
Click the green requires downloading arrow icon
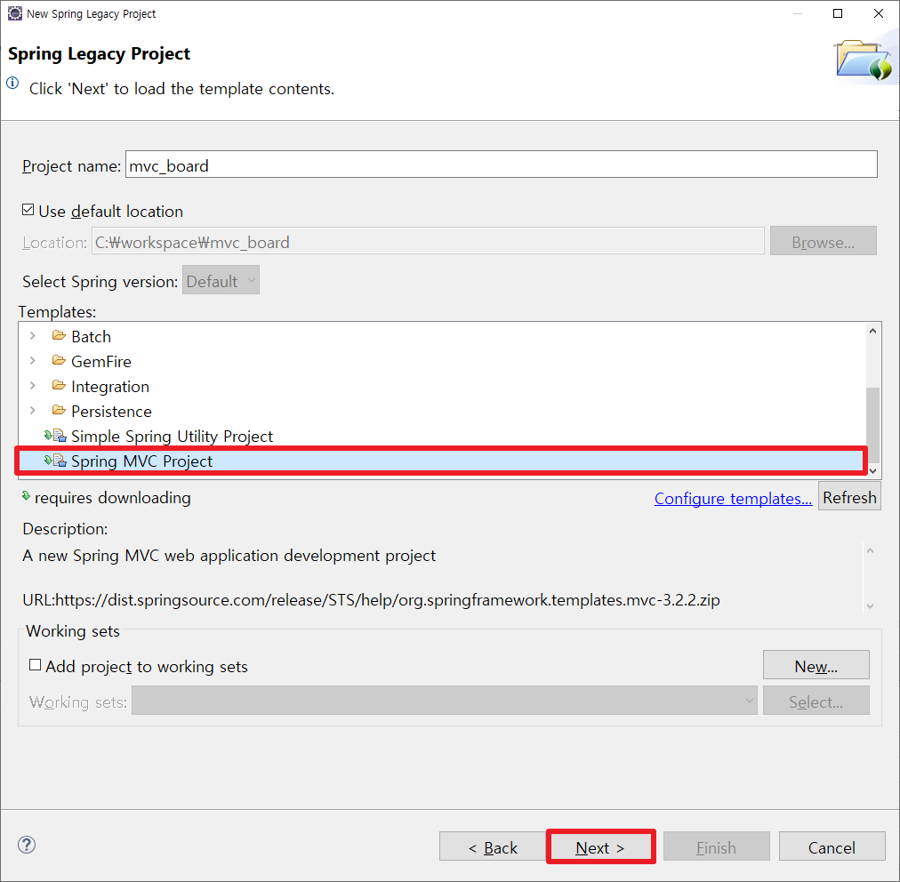(x=26, y=496)
